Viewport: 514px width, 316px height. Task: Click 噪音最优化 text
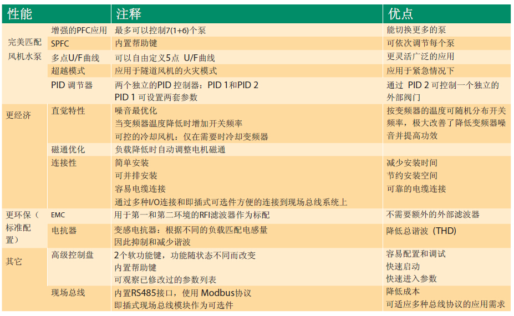click(x=136, y=111)
